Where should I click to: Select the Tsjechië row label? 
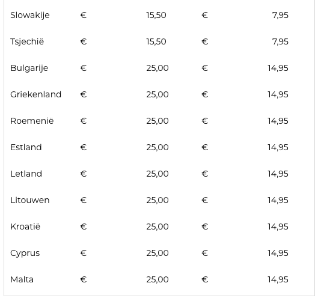point(27,41)
